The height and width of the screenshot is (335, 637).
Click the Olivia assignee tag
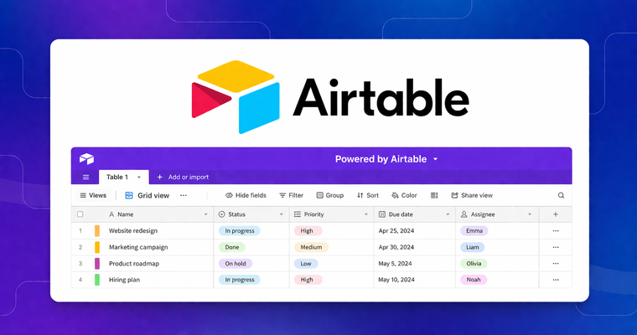pyautogui.click(x=474, y=263)
